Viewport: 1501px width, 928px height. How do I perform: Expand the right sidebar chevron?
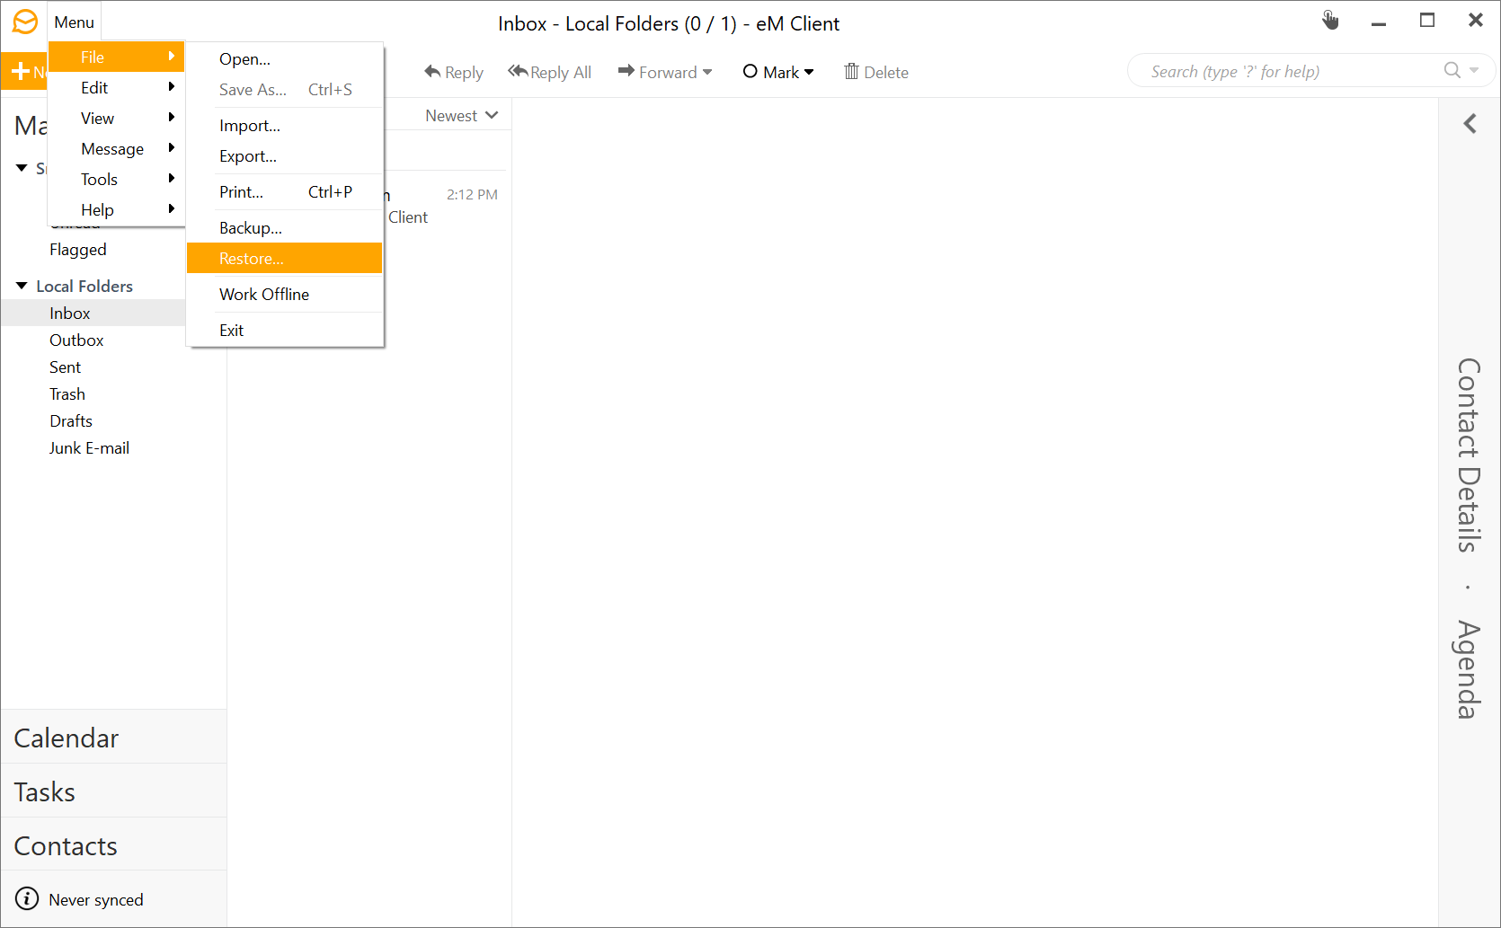(x=1470, y=124)
